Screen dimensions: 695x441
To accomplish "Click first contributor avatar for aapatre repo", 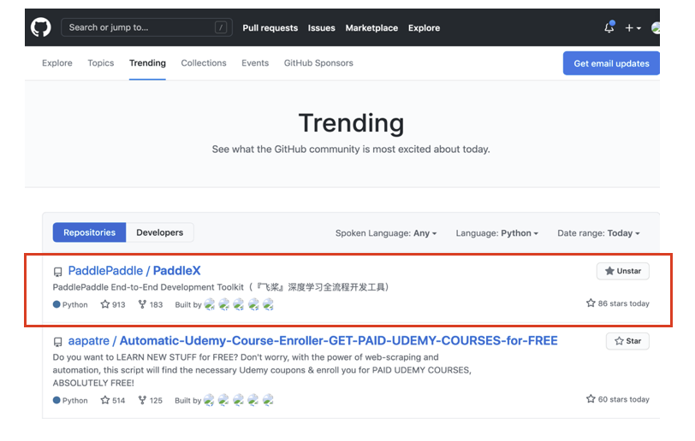I will [209, 400].
